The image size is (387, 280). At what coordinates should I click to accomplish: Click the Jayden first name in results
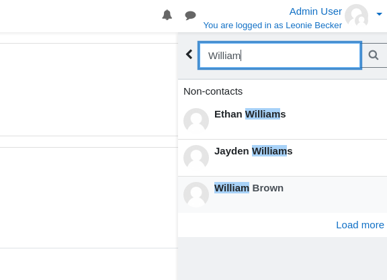click(x=232, y=151)
